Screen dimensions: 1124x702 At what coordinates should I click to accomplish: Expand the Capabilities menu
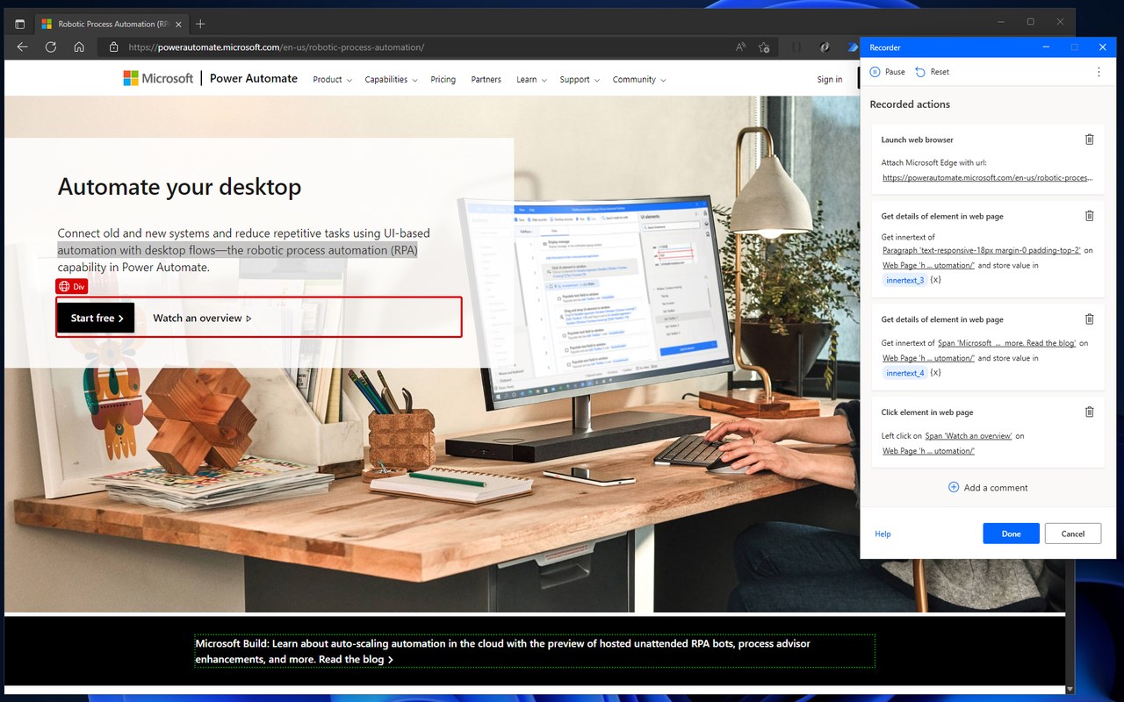[391, 80]
